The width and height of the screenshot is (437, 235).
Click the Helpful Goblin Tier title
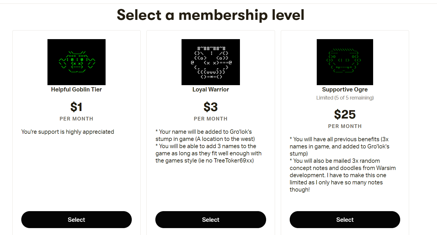point(76,89)
